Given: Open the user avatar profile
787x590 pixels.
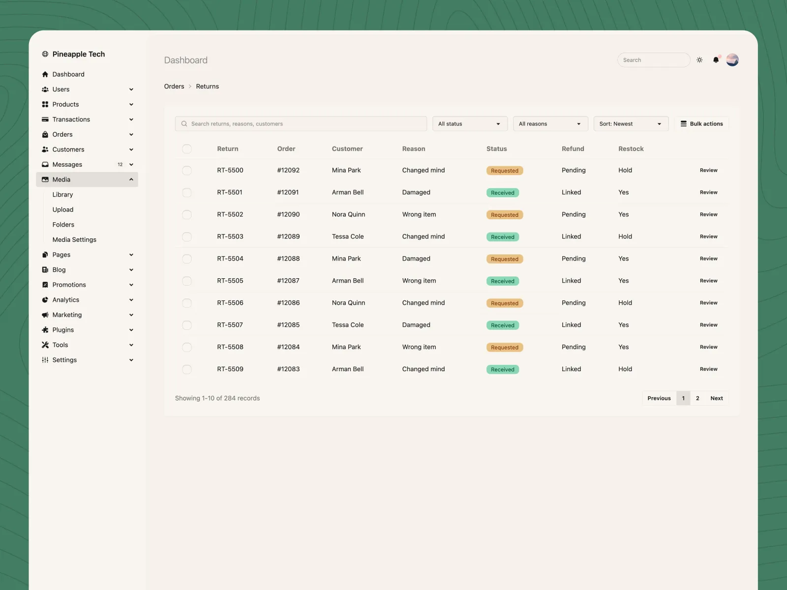Looking at the screenshot, I should (732, 60).
